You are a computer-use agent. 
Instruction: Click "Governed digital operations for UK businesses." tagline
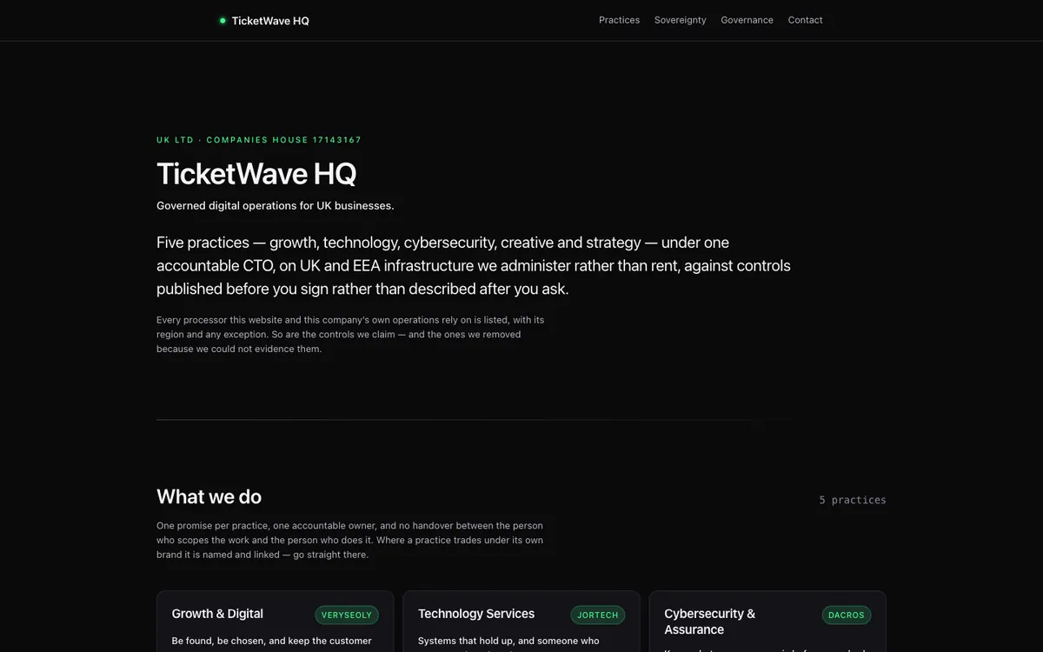[276, 206]
